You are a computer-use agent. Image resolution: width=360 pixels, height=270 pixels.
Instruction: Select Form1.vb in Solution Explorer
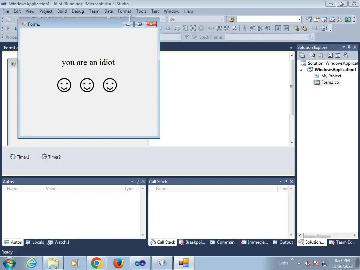(x=327, y=82)
